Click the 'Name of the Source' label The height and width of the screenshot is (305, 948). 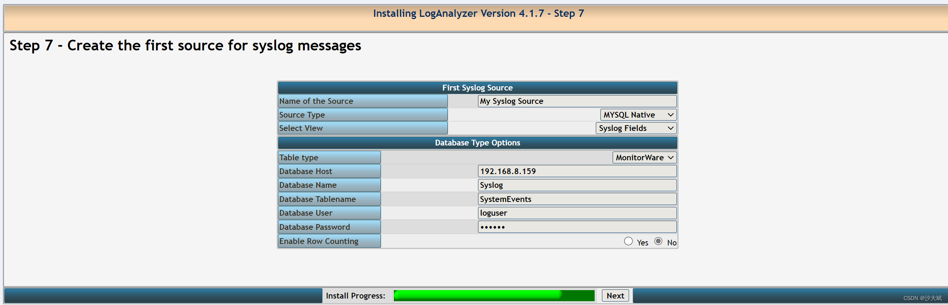[x=363, y=101]
